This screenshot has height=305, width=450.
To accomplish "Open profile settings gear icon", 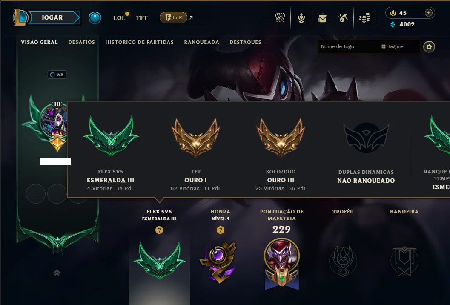I will [x=429, y=46].
